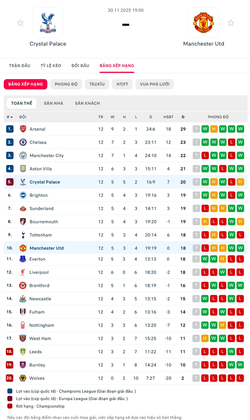This screenshot has width=250, height=420.
Task: Click Arsenal's upcoming match question-mark badge
Action: [x=196, y=129]
